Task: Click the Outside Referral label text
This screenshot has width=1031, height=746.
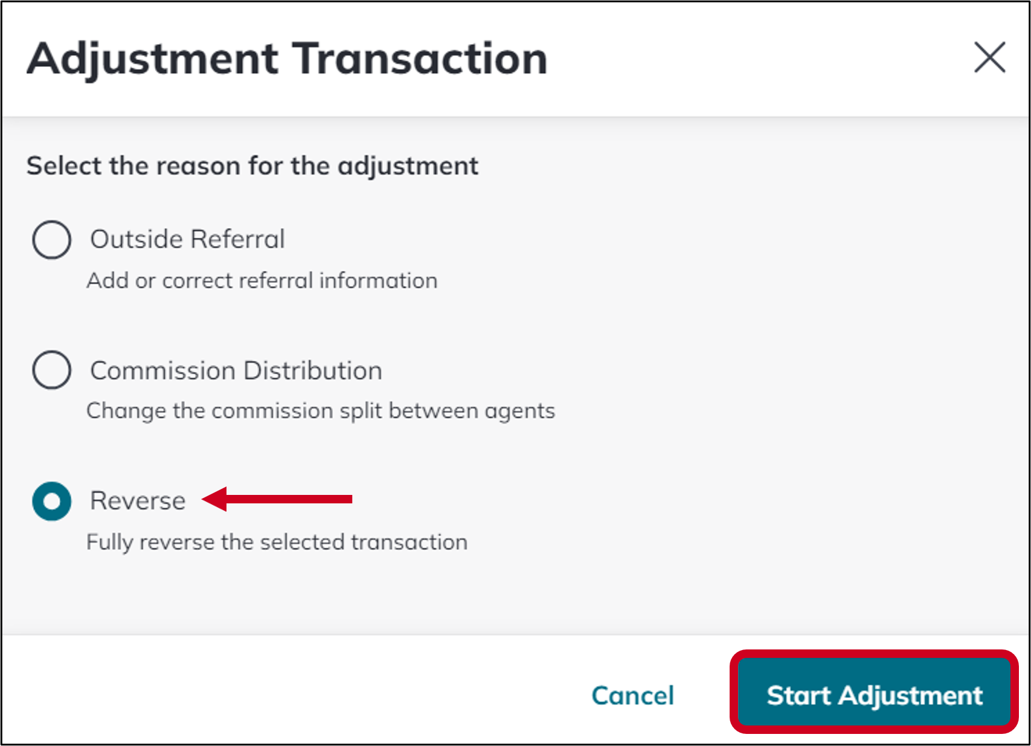Action: pos(187,239)
